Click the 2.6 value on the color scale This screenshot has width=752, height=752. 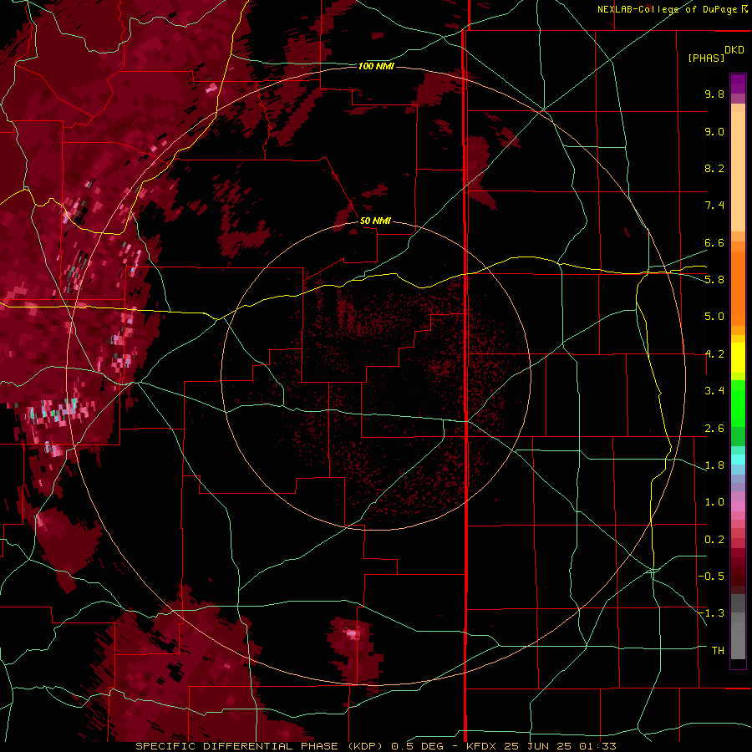point(714,429)
